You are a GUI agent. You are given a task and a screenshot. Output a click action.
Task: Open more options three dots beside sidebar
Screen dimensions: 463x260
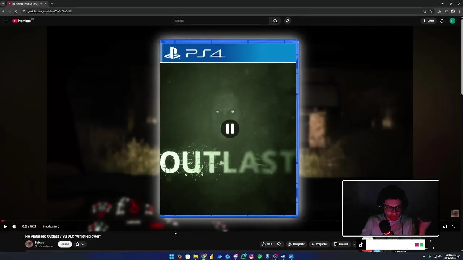coord(433,248)
